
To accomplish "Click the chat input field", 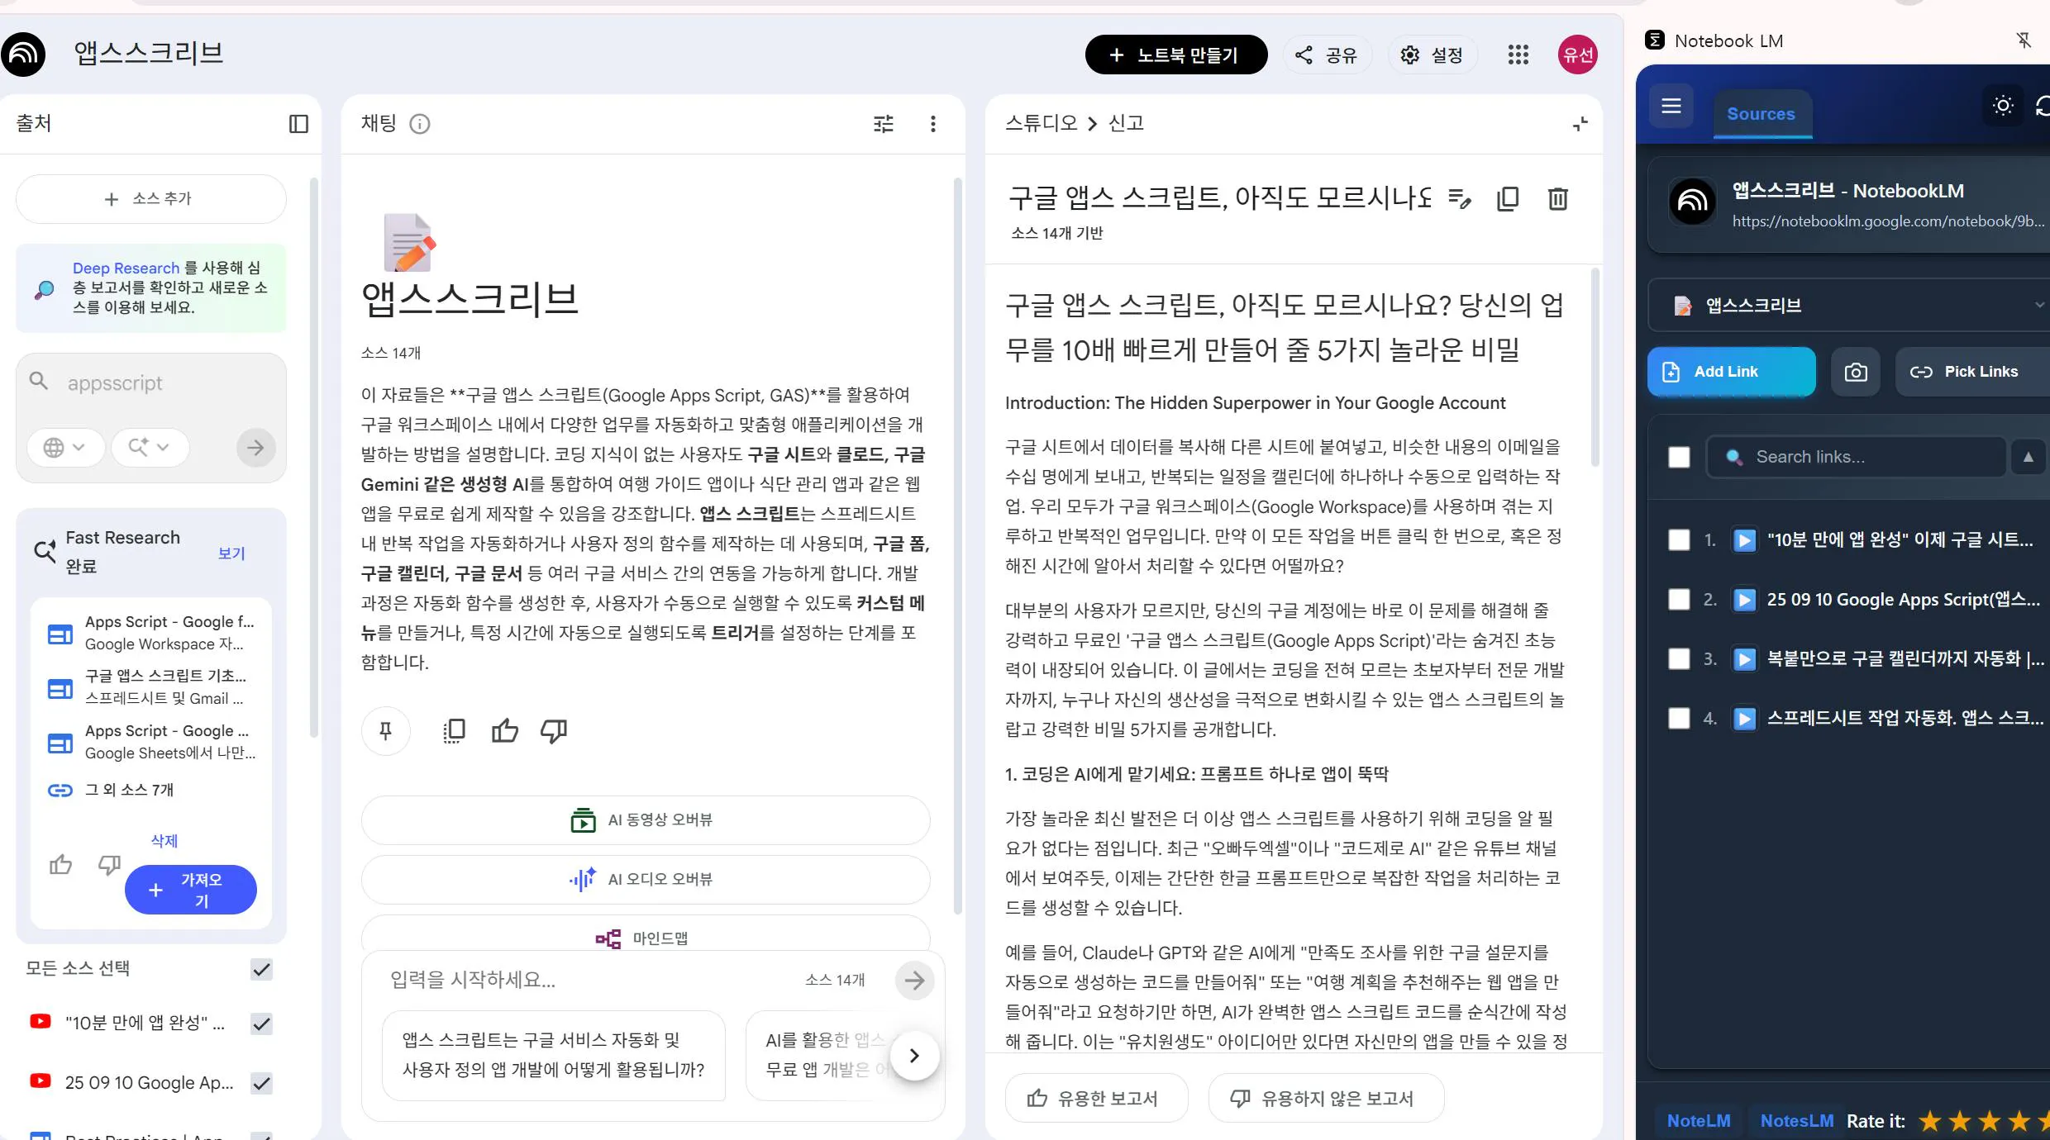I will 579,981.
